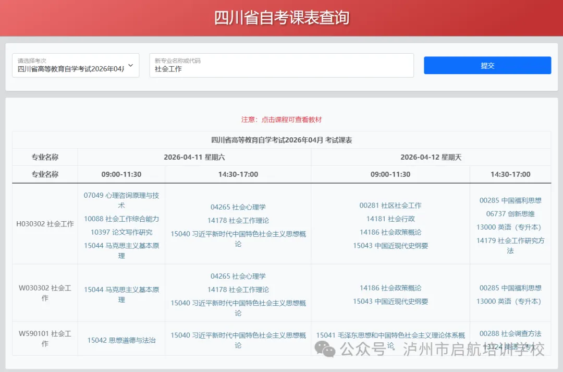563x372 pixels.
Task: Open course 10397 论文写作研究
Action: coord(121,233)
